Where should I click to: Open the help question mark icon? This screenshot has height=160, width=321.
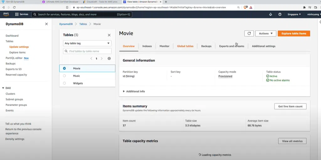280,14
